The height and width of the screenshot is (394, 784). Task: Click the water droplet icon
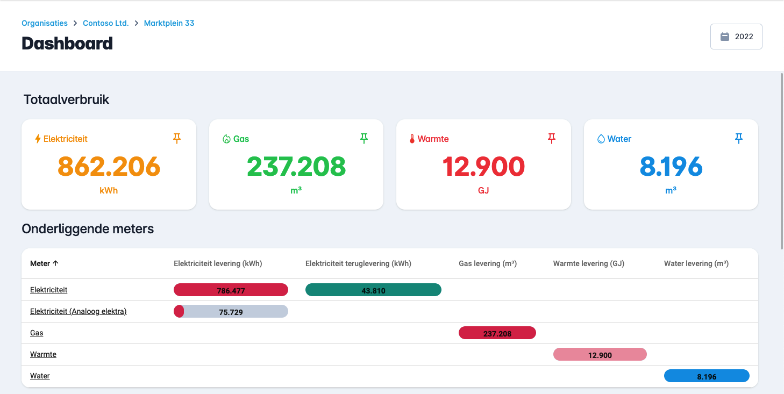pos(601,139)
